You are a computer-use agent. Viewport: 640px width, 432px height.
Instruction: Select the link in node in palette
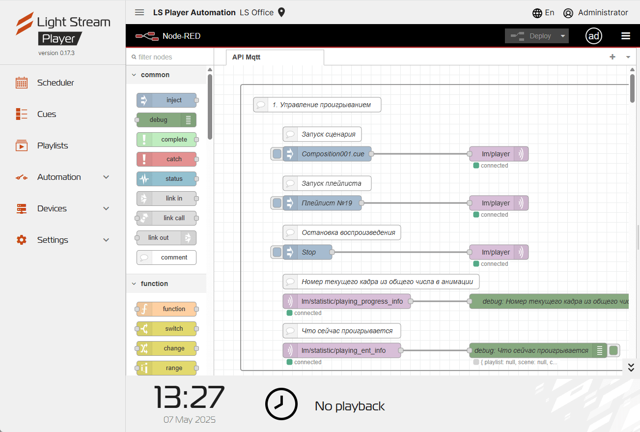coord(167,199)
